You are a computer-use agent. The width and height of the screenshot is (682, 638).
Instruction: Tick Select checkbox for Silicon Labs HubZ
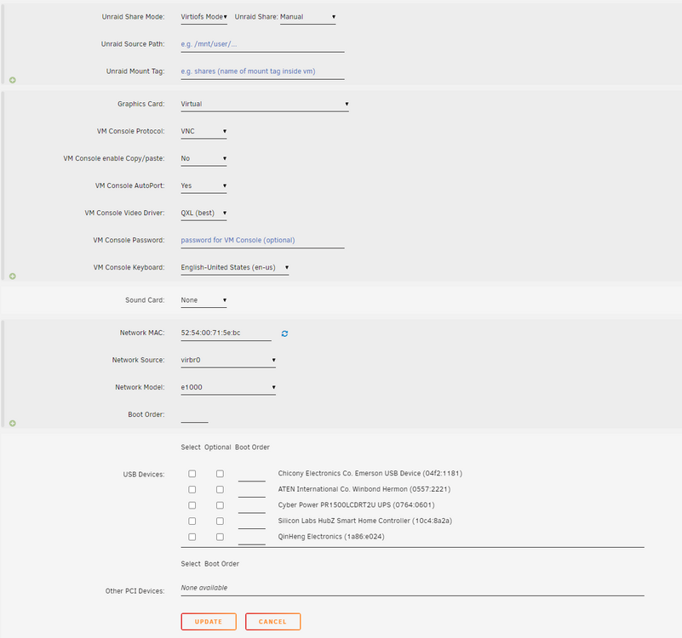(192, 521)
